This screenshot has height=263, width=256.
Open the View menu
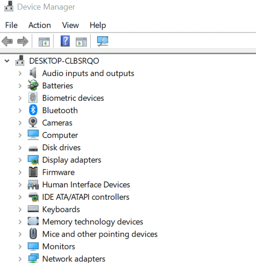(x=71, y=25)
